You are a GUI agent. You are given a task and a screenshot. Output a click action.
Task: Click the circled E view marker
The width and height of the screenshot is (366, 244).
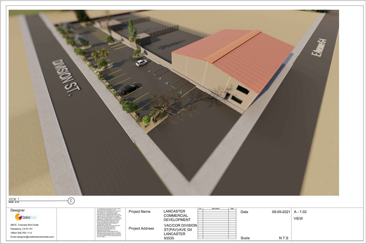tap(71, 201)
